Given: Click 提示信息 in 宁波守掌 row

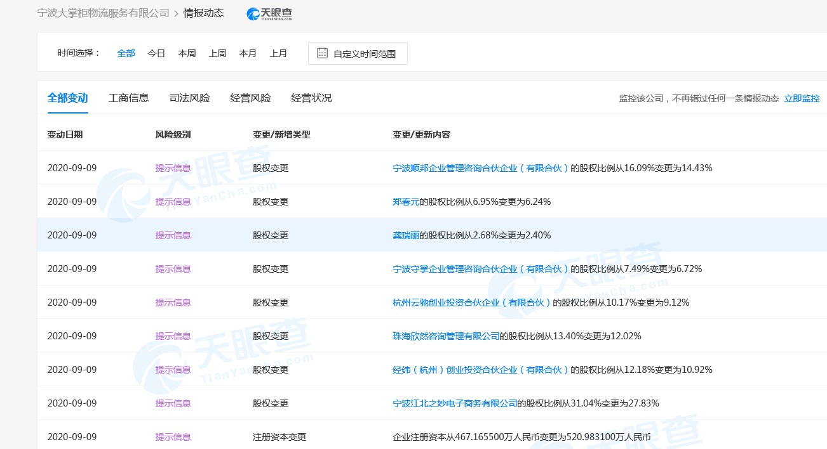Looking at the screenshot, I should [173, 269].
